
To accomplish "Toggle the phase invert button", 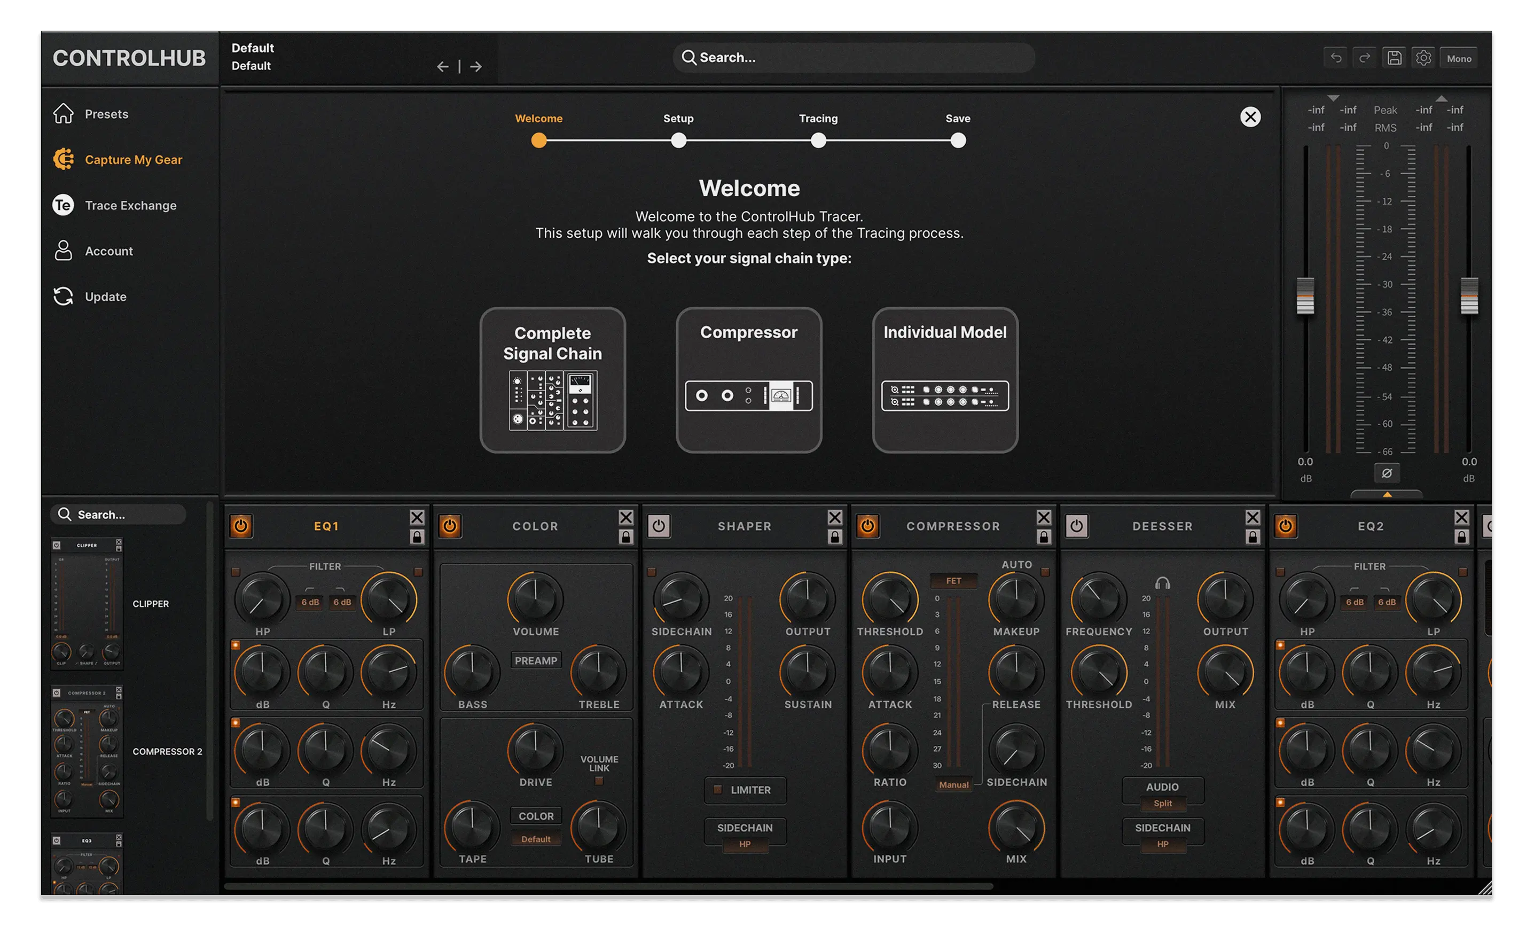I will 1387,473.
